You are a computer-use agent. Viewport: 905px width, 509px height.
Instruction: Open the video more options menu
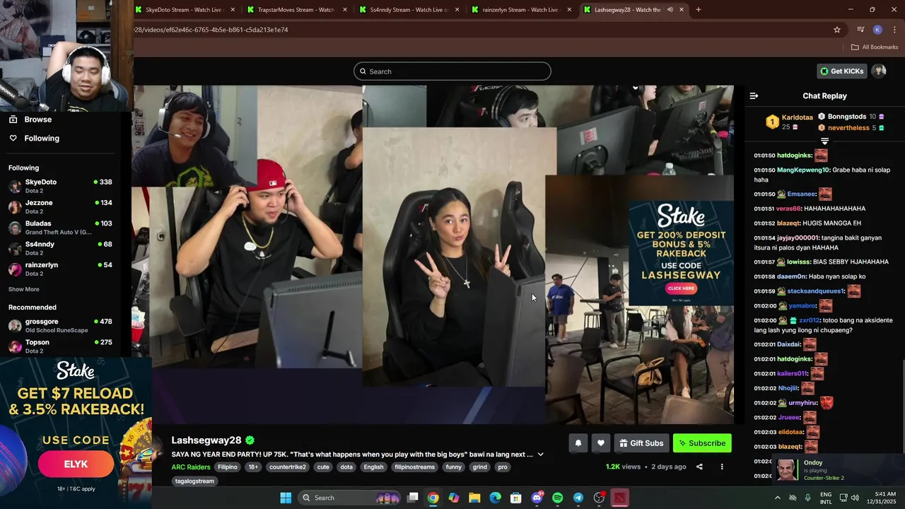722,467
